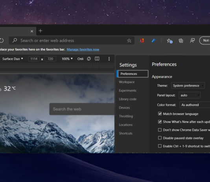The image size is (210, 182).
Task: Select the Preferences settings tab
Action: pyautogui.click(x=133, y=74)
